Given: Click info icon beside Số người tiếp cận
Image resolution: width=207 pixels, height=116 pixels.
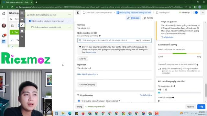Looking at the screenshot, I should point(174,86).
